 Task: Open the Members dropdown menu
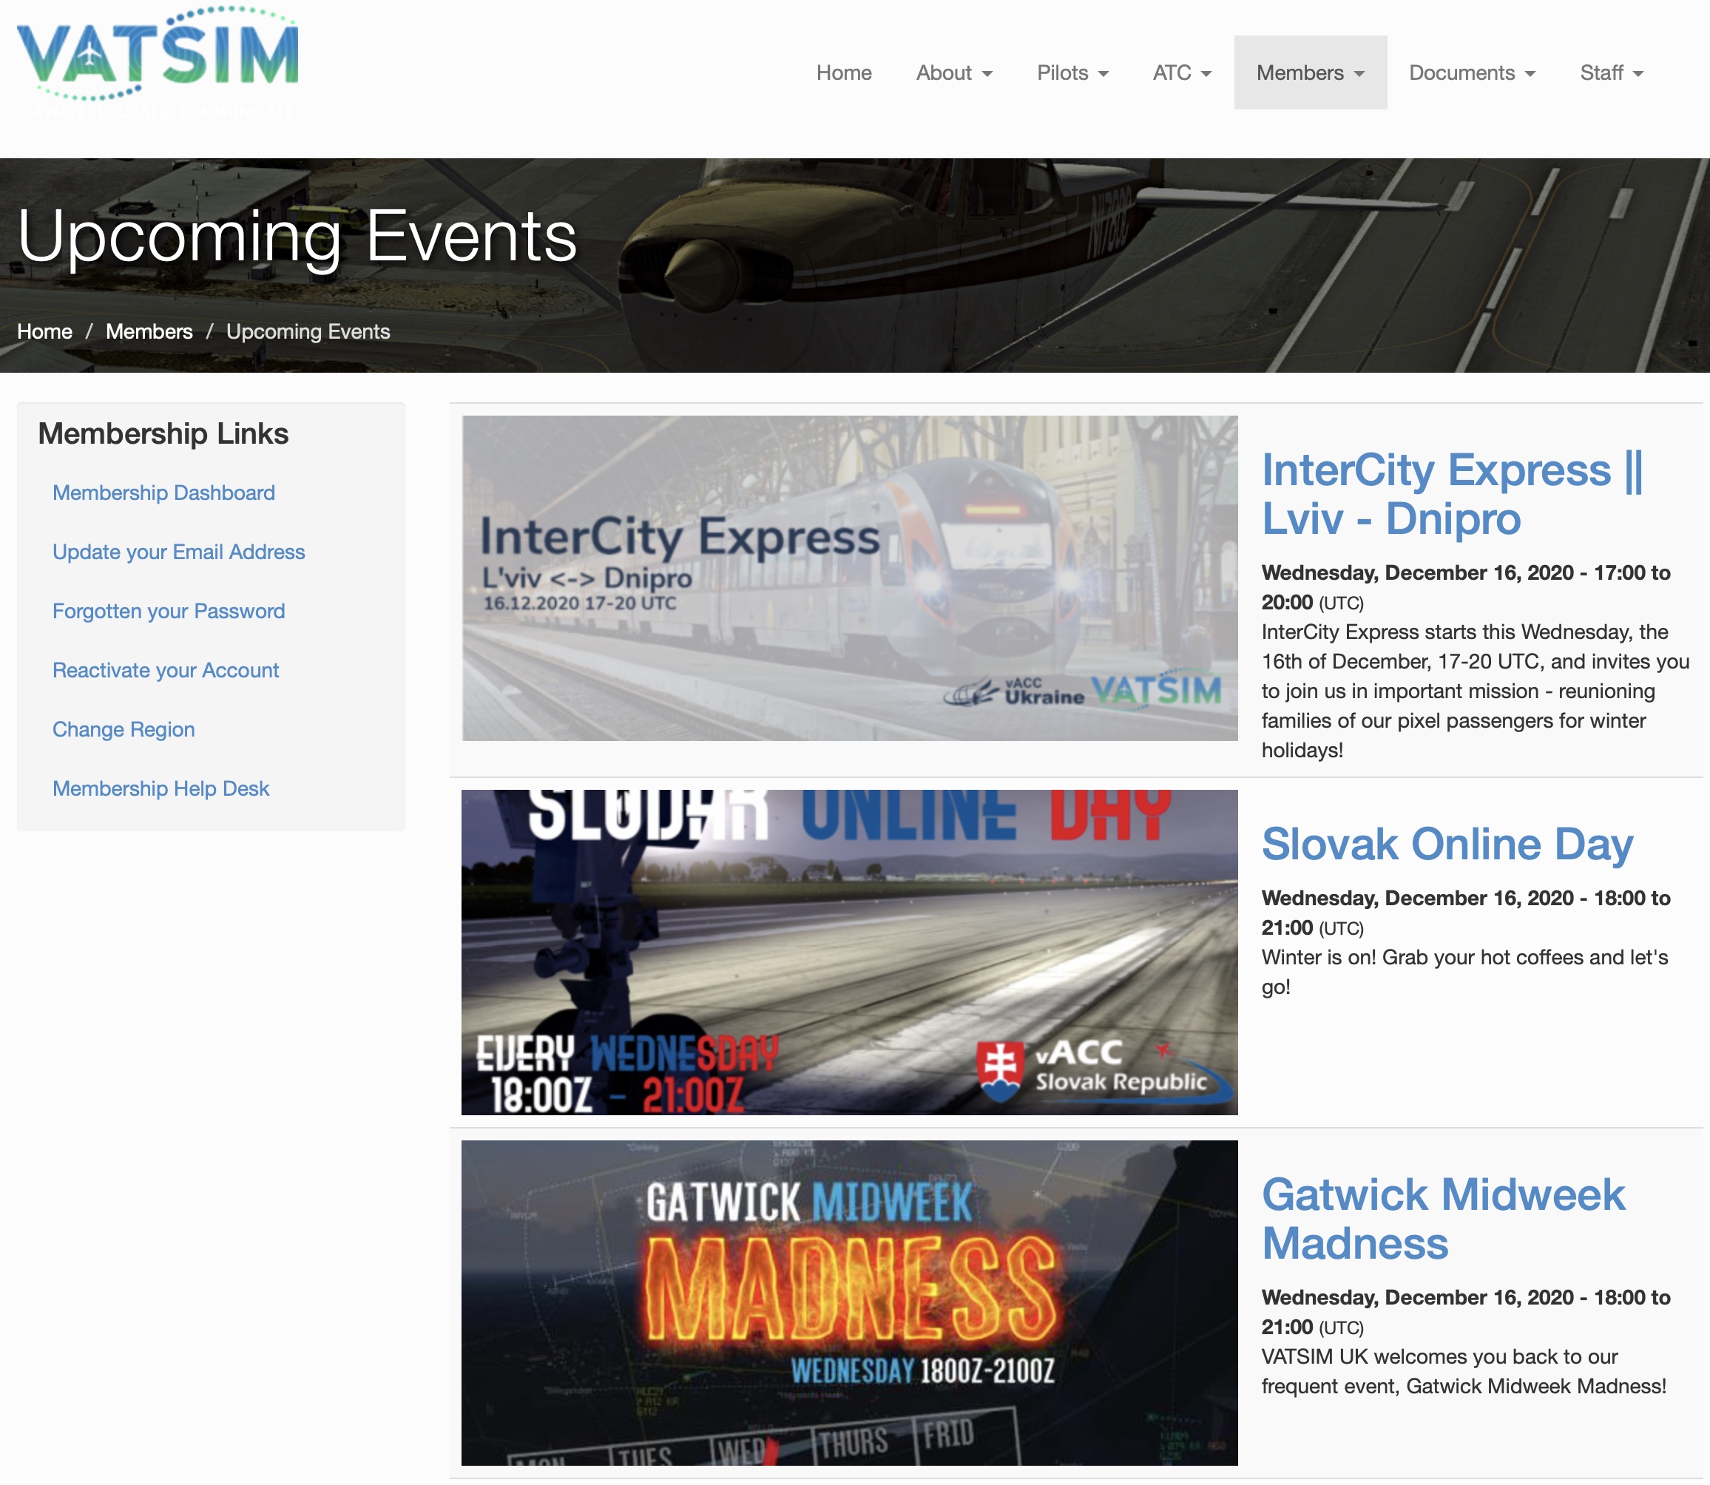point(1310,73)
